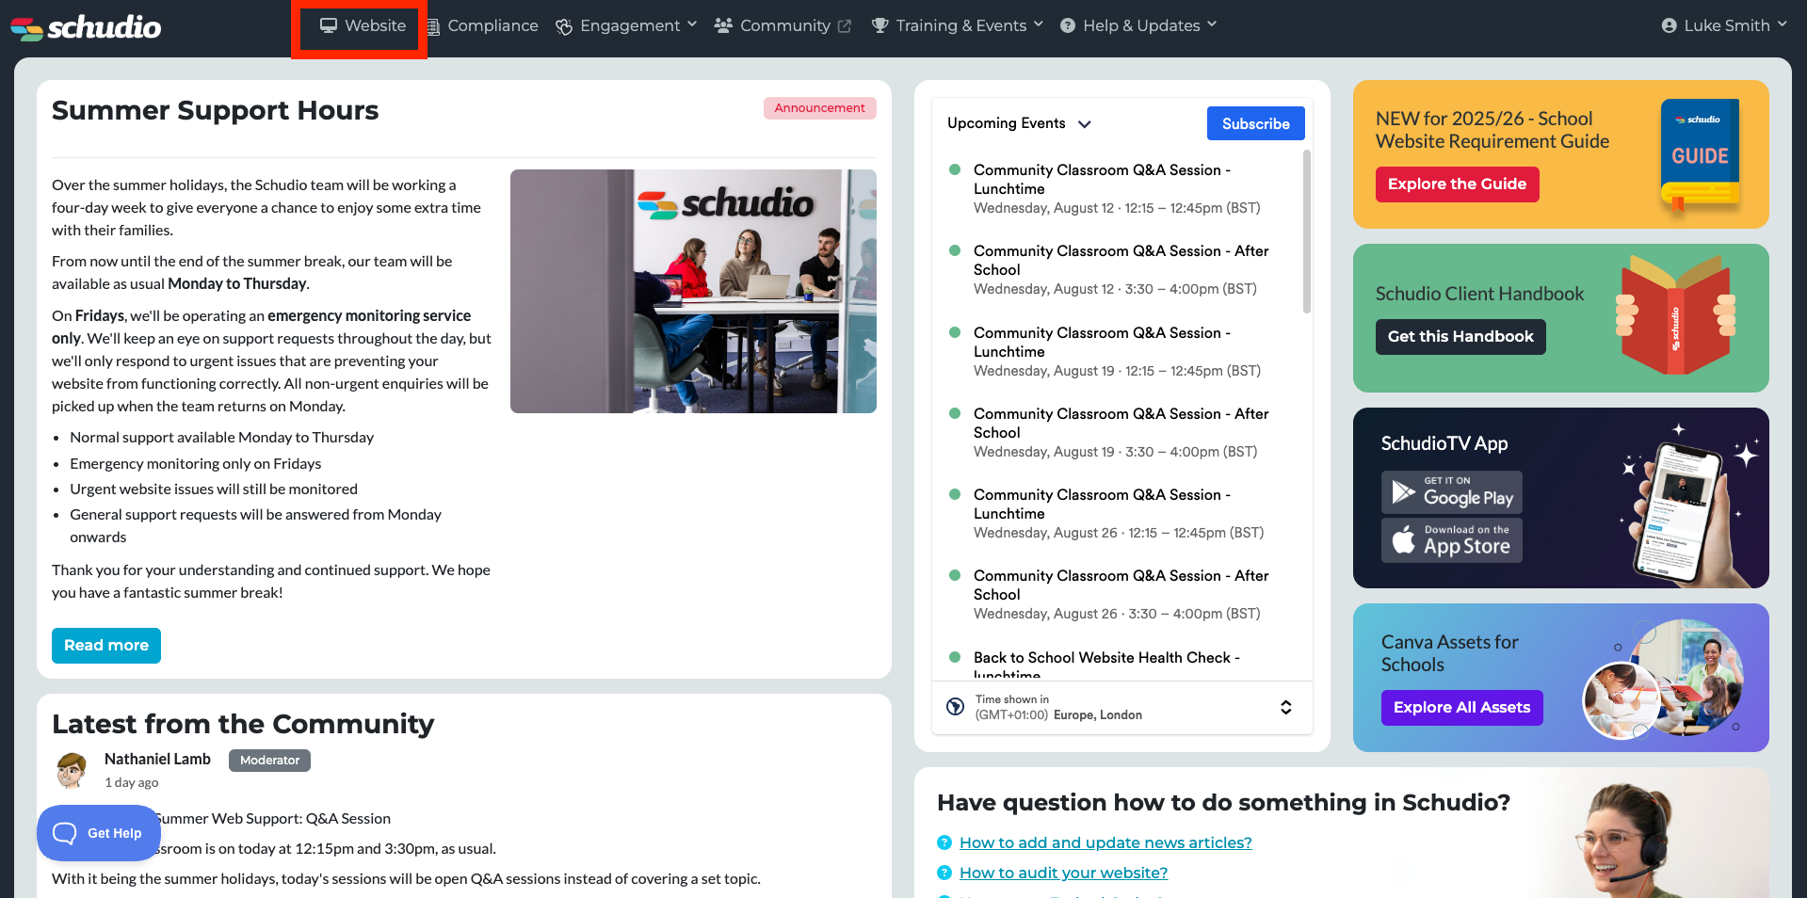Change the timezone selector for Europe, London

(x=1122, y=707)
